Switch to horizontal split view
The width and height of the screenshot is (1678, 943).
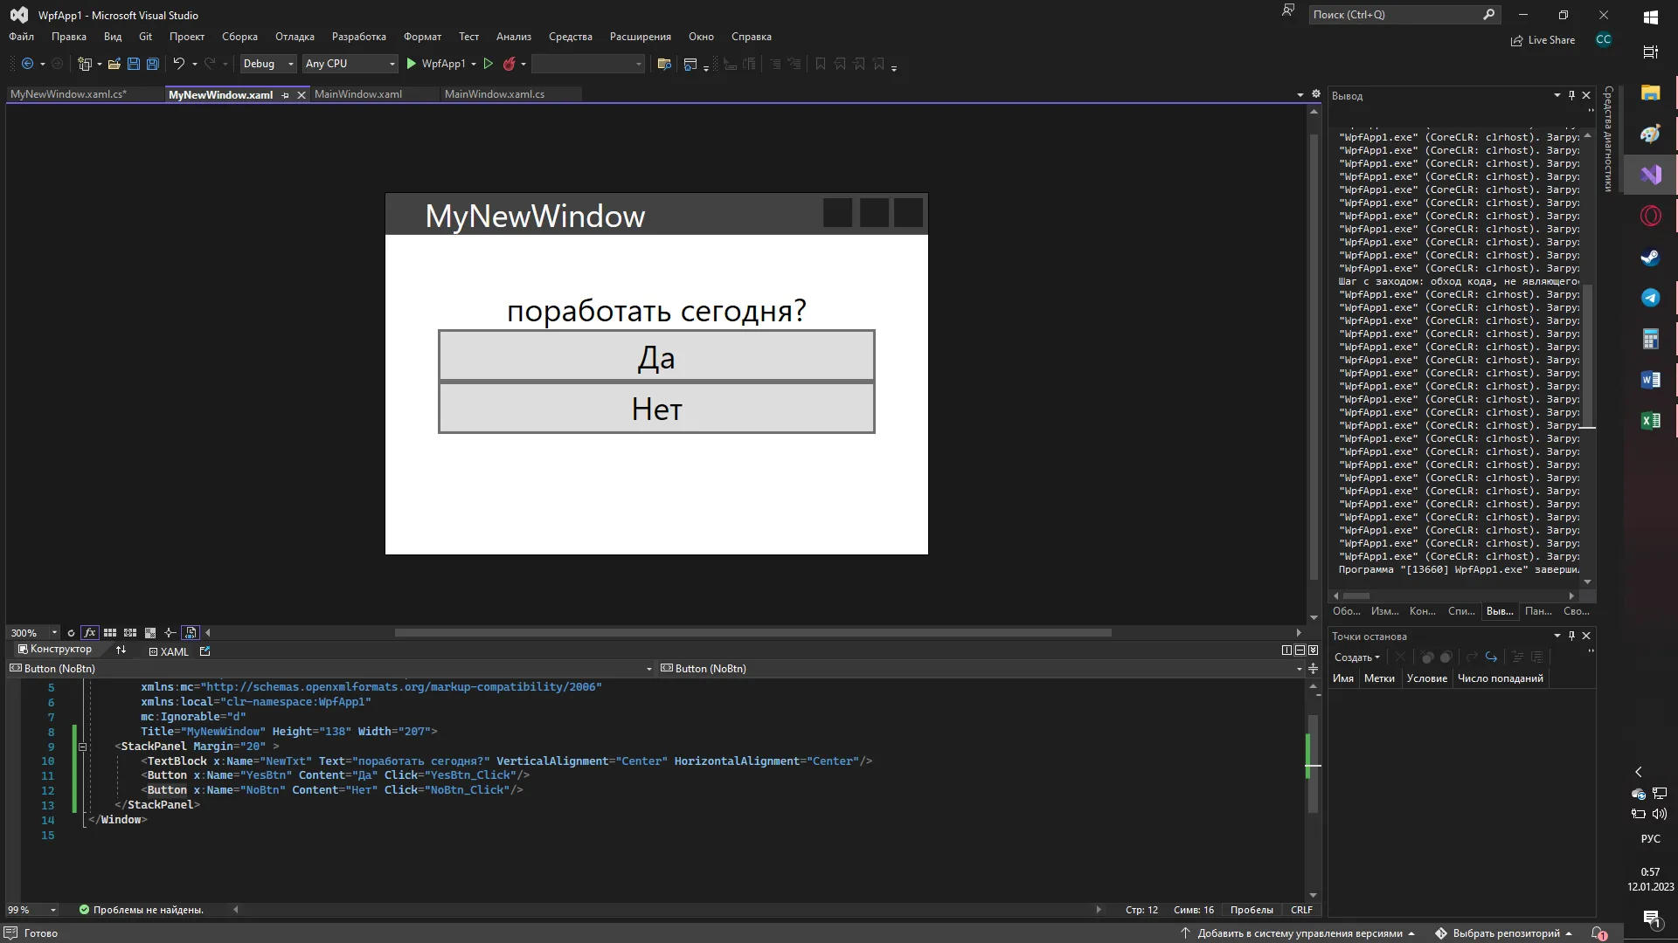[1300, 650]
